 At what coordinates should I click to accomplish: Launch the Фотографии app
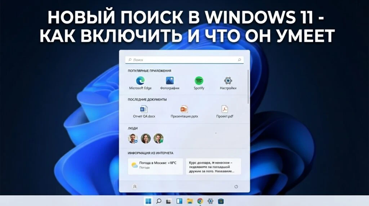pyautogui.click(x=170, y=83)
